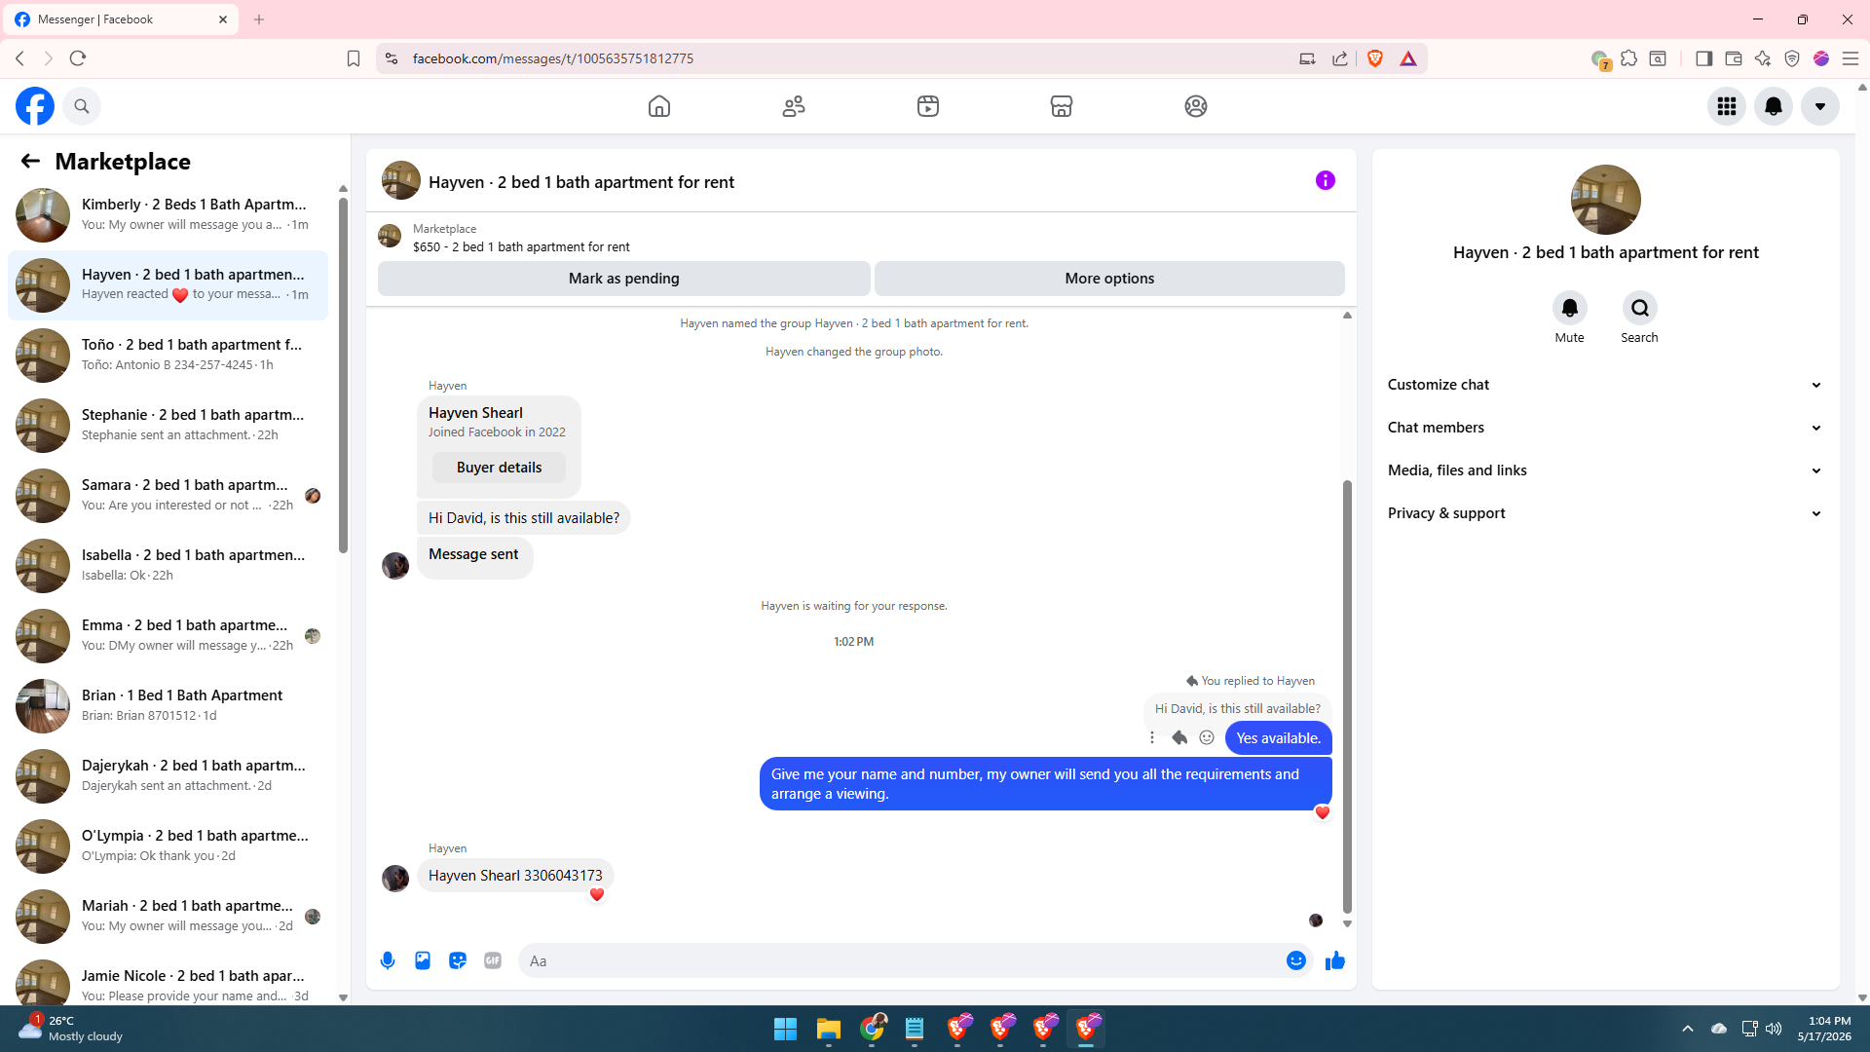The height and width of the screenshot is (1052, 1870).
Task: Expand the Privacy & support section
Action: click(1605, 513)
